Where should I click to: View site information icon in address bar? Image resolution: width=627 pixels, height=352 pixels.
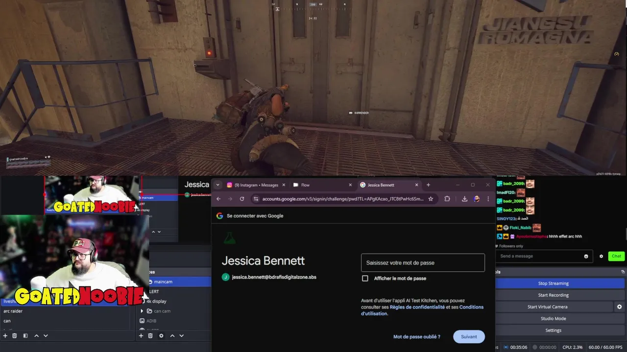coord(255,199)
